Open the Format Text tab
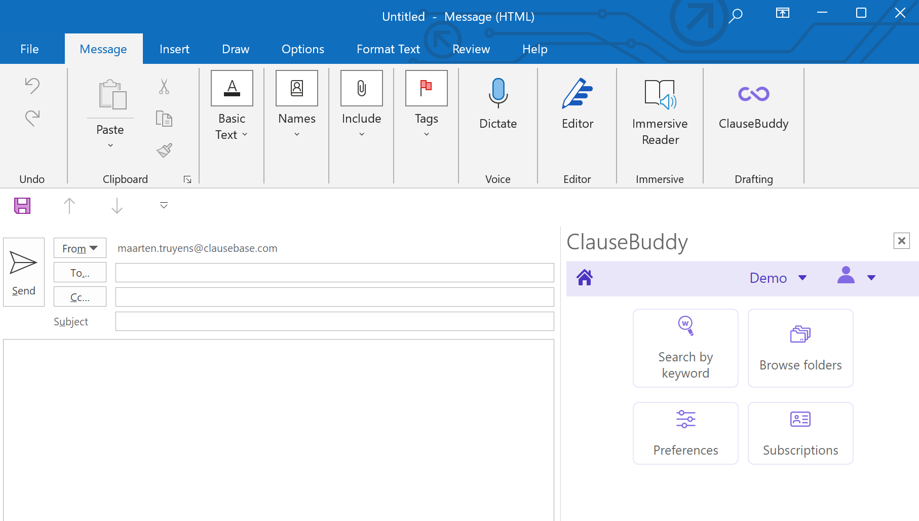 point(388,49)
